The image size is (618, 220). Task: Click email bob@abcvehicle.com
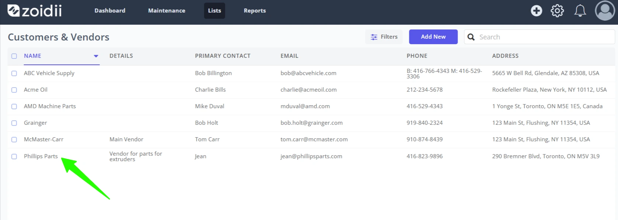point(308,73)
